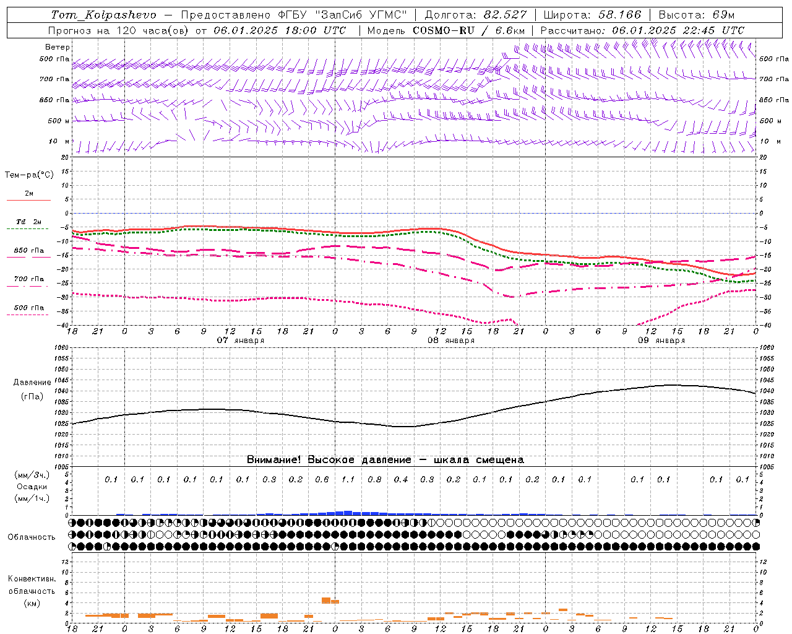This screenshot has height=634, width=792.
Task: Click the tall orange convective cloud bar near 4-5 км
Action: 326,601
